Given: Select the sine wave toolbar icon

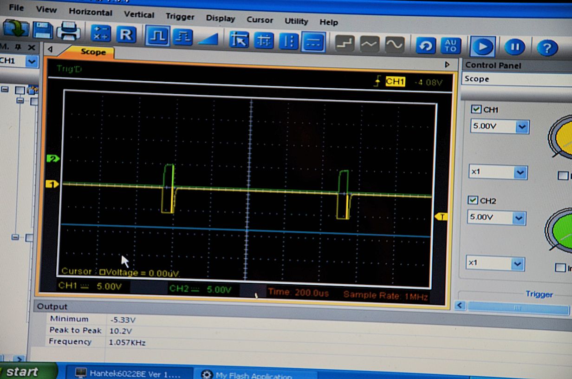Looking at the screenshot, I should 394,44.
